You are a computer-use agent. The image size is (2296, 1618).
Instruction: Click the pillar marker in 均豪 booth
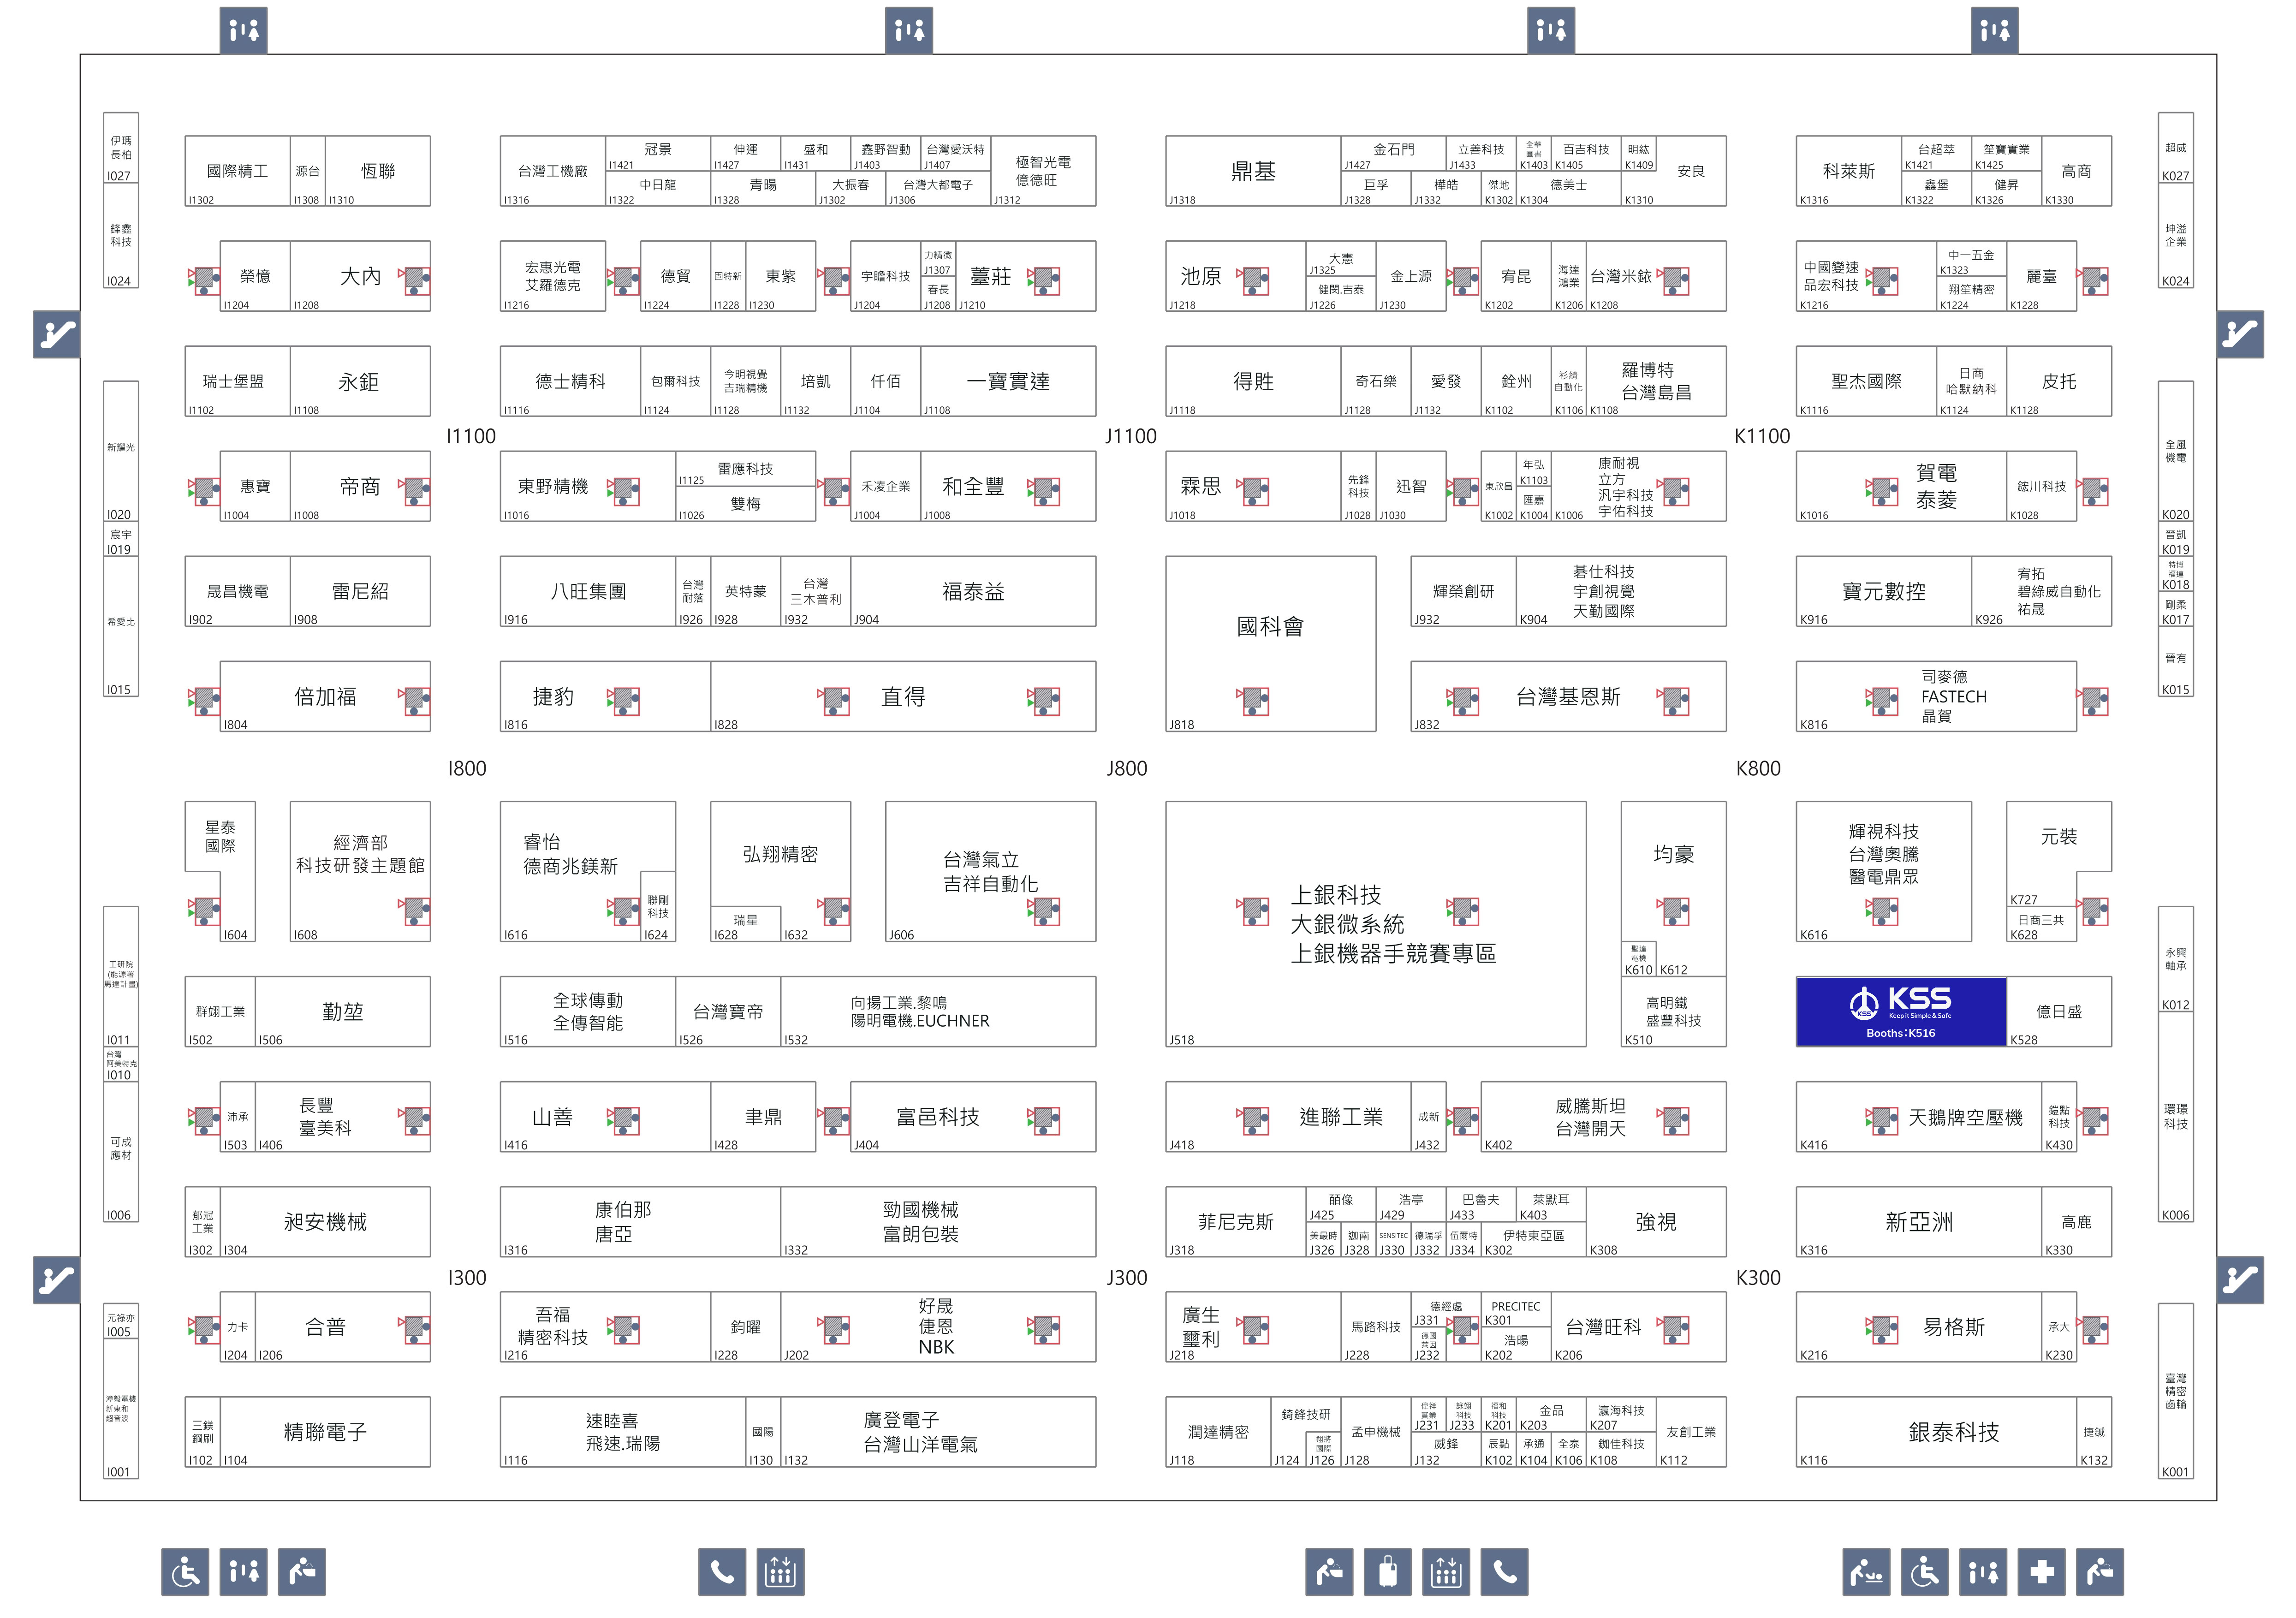click(1674, 911)
